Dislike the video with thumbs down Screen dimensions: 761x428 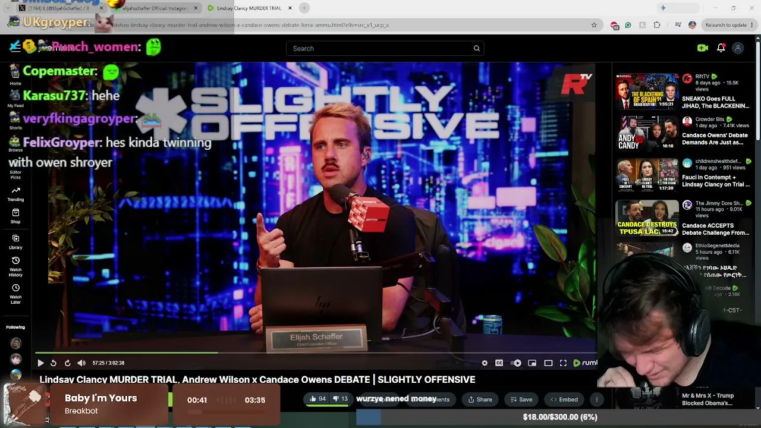point(339,399)
